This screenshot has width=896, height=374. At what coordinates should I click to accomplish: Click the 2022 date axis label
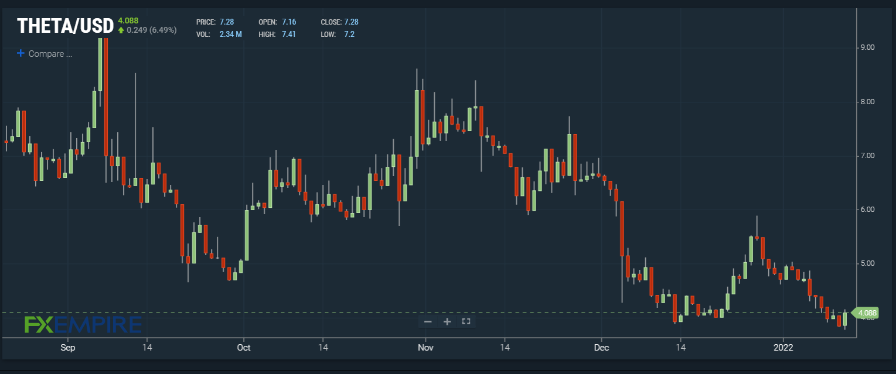click(x=783, y=347)
